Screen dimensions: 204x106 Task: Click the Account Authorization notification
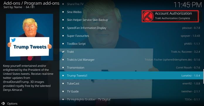coord(170,16)
